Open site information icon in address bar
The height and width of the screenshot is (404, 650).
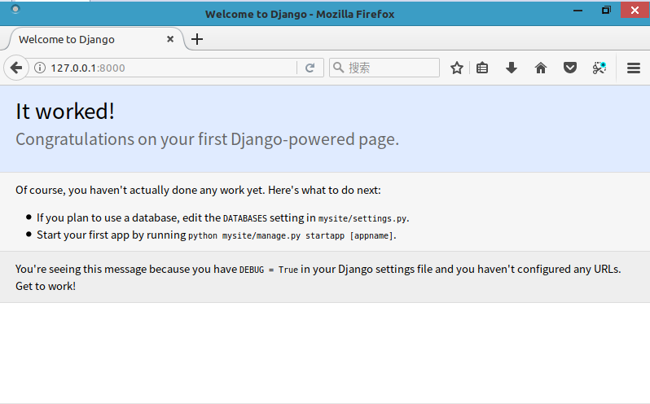pyautogui.click(x=40, y=68)
